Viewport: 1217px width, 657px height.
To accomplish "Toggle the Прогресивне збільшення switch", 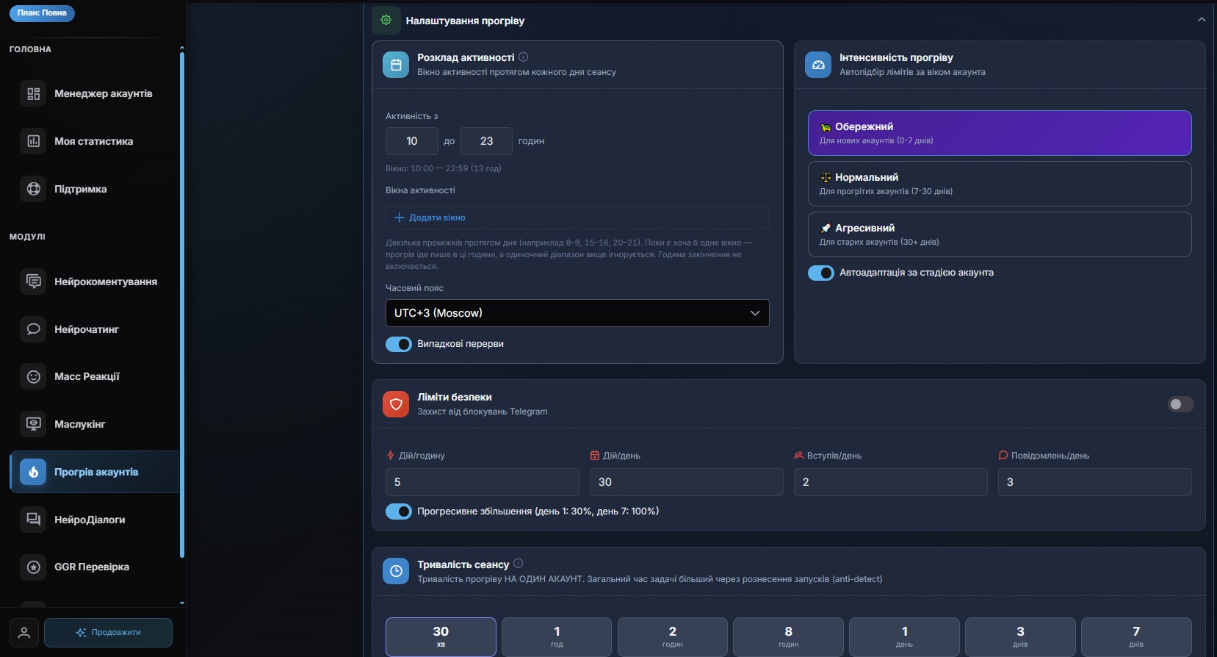I will pyautogui.click(x=399, y=511).
